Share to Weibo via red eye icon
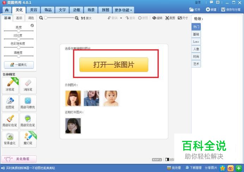The height and width of the screenshot is (172, 244). click(231, 168)
